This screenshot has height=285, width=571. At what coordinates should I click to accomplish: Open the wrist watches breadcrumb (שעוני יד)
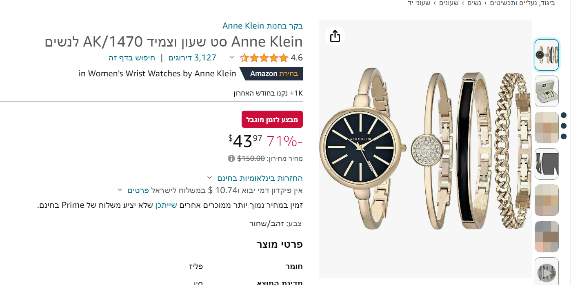pos(419,3)
